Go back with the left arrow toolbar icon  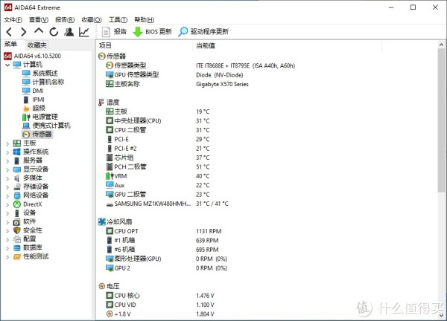9,32
